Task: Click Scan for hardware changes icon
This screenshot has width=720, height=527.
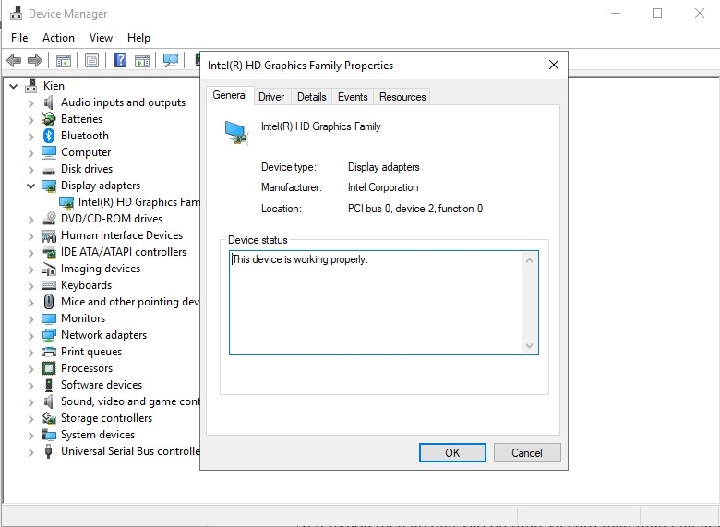Action: coord(171,60)
